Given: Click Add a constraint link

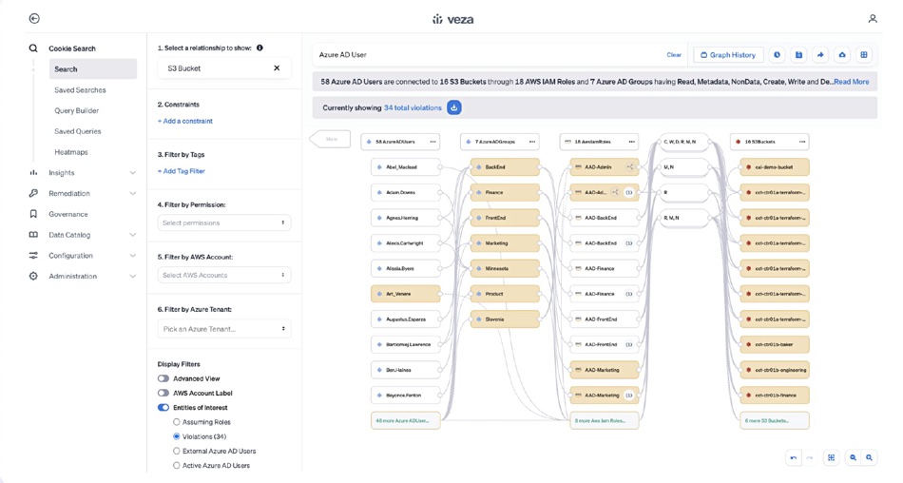Looking at the screenshot, I should point(184,121).
